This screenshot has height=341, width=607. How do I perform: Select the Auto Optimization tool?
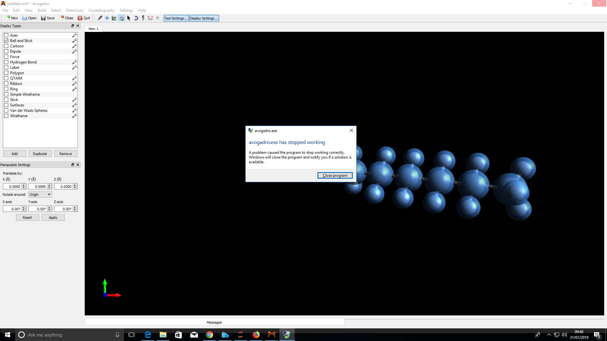[143, 18]
